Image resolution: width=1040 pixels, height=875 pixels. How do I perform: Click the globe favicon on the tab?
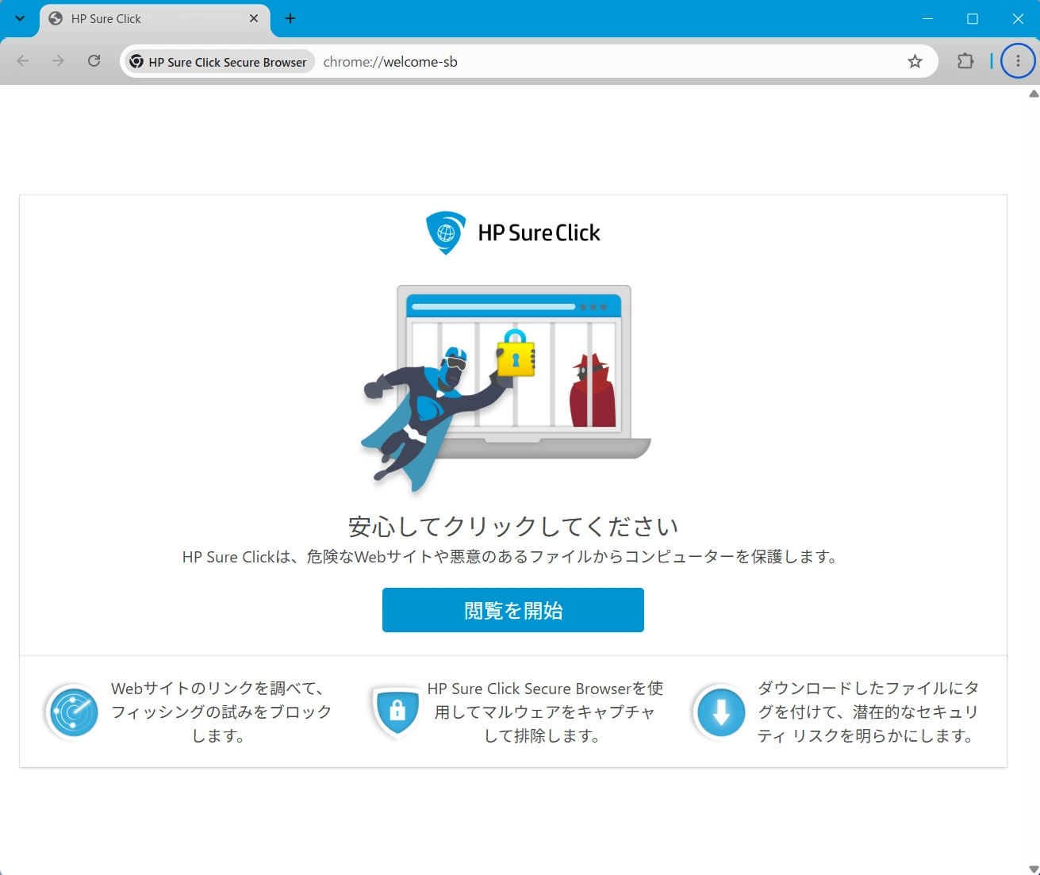tap(56, 18)
